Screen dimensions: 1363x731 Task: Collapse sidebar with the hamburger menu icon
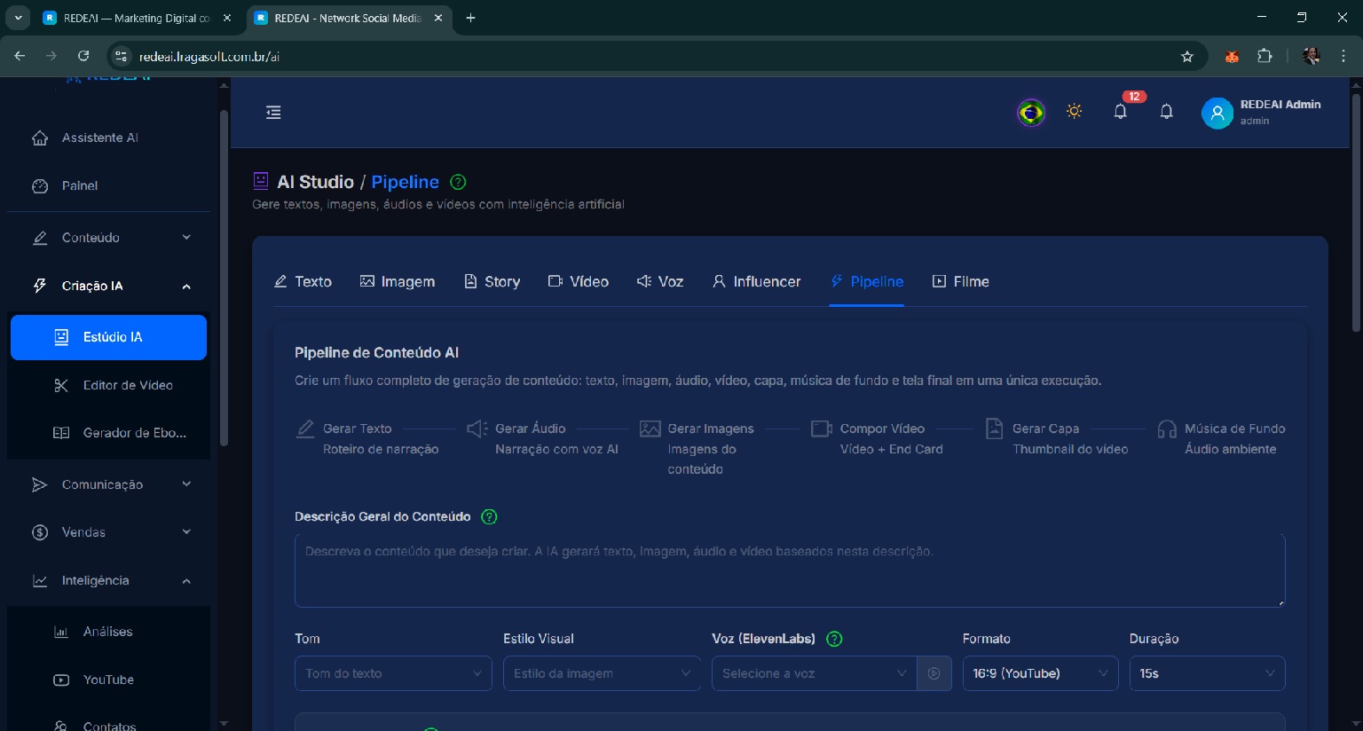273,113
